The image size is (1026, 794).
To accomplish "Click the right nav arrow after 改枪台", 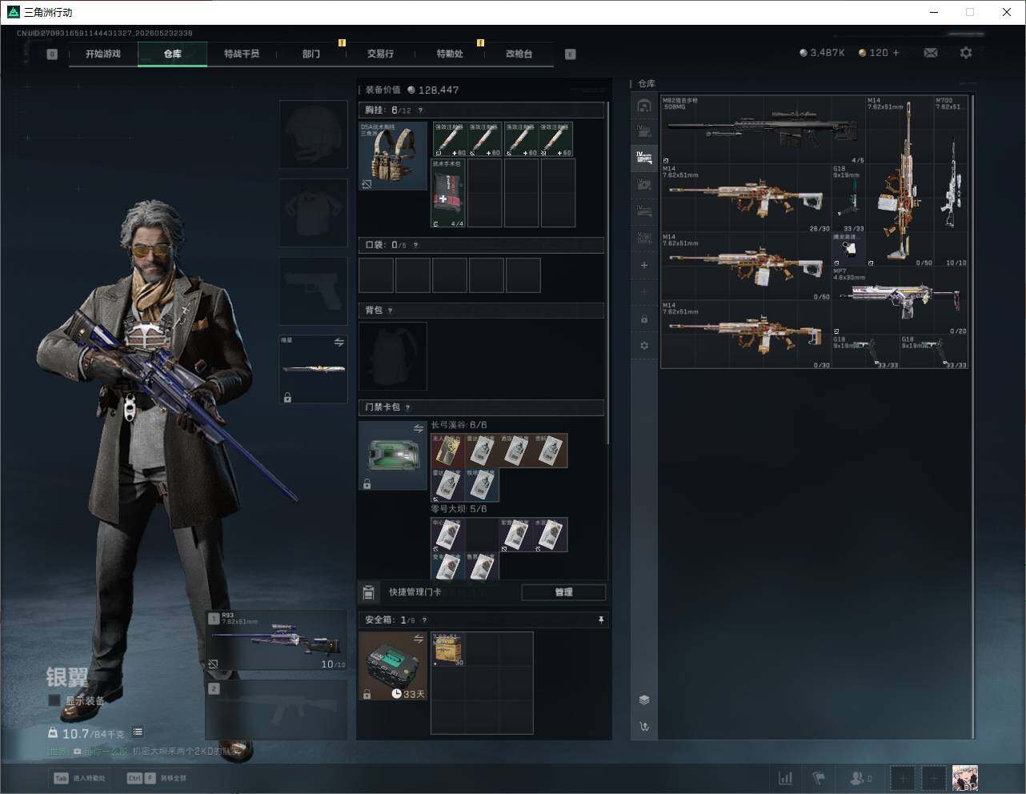I will (571, 54).
